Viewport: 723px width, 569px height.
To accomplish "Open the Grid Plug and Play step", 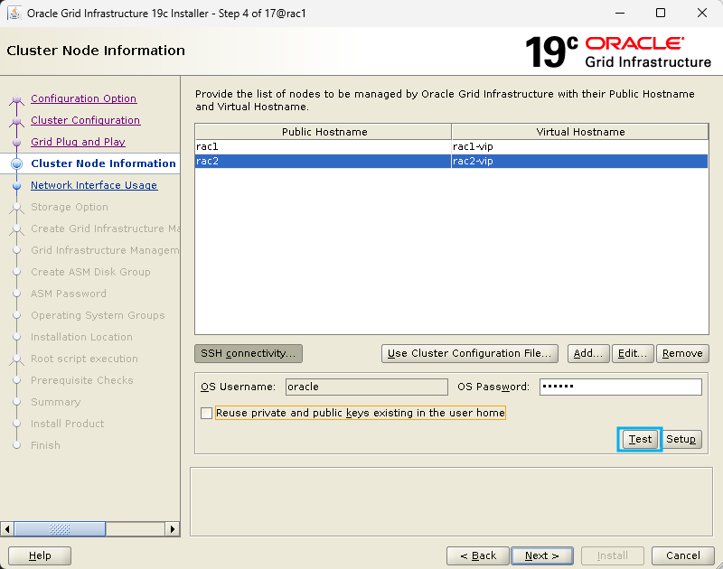I will (78, 142).
